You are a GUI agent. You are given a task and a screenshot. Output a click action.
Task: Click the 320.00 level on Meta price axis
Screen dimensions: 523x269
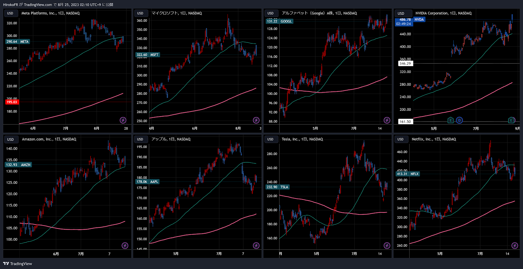click(x=12, y=23)
